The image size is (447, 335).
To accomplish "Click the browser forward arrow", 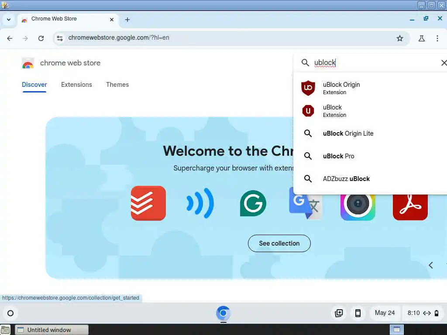I will [25, 38].
